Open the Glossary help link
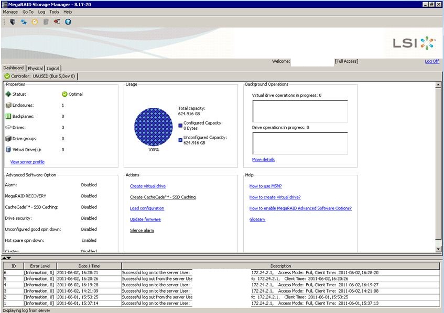This screenshot has width=444, height=313. tap(257, 219)
